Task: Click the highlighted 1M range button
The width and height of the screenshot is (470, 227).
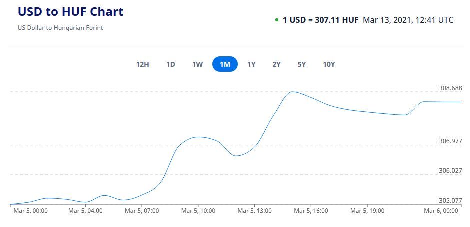Action: [225, 64]
